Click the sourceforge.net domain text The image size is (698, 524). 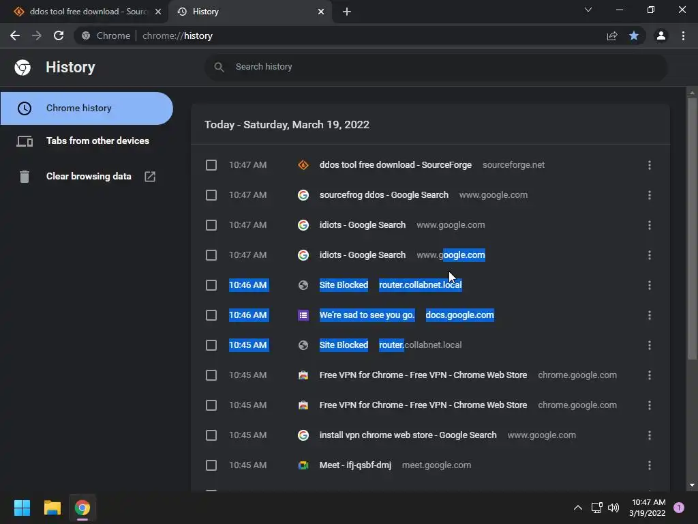(x=513, y=165)
